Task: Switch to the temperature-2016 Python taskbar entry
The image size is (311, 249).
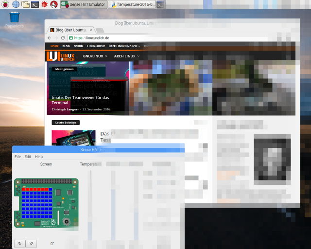Action: pos(132,4)
